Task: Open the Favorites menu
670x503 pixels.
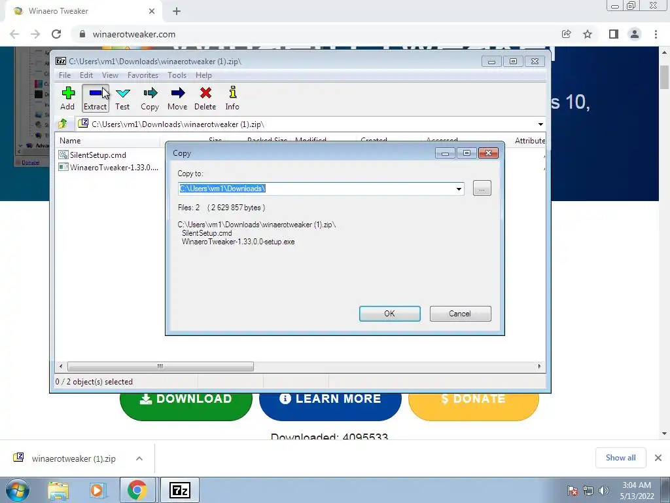Action: (143, 75)
